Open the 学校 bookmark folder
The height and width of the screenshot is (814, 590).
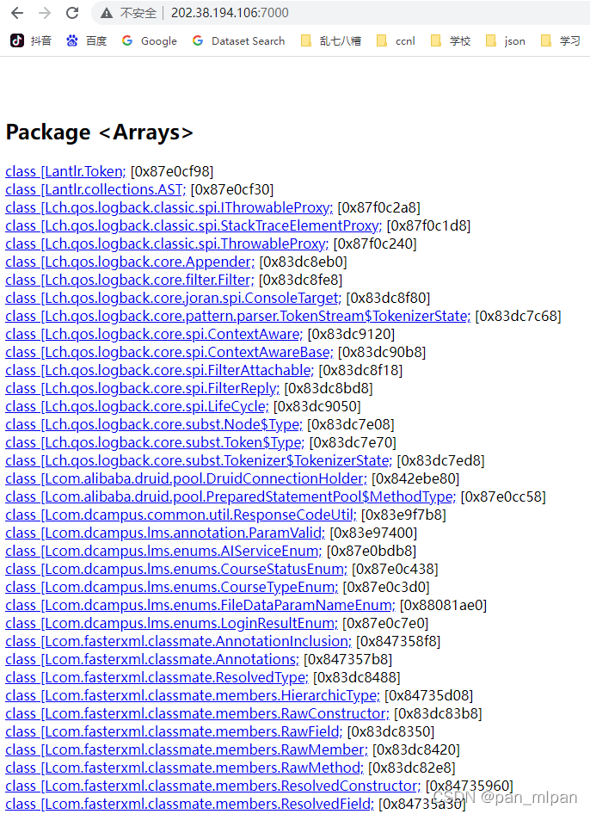(x=451, y=41)
